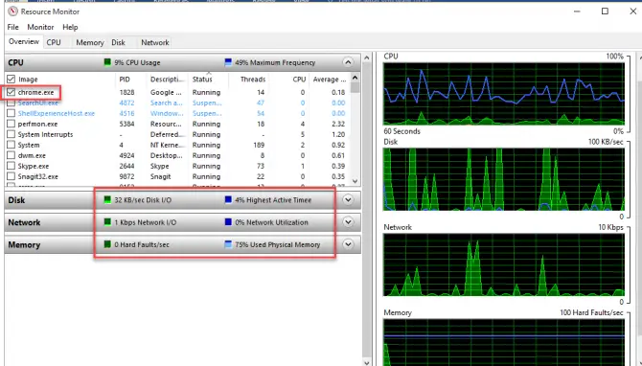This screenshot has width=642, height=366.
Task: Click the blue Maximum Frequency indicator square
Action: (228, 62)
